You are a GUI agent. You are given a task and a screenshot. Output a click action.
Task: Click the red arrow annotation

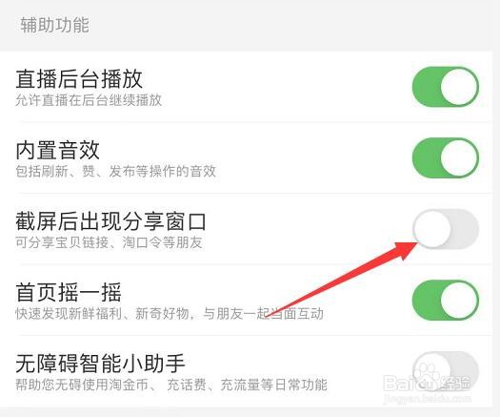pyautogui.click(x=342, y=279)
